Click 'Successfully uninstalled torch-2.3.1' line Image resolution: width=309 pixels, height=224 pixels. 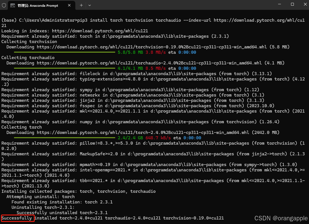pyautogui.click(x=62, y=212)
